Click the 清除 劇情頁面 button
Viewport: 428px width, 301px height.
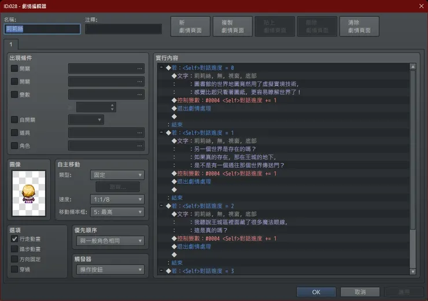[359, 27]
